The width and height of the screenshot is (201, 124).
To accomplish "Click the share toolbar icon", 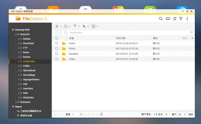I will coord(93,27).
